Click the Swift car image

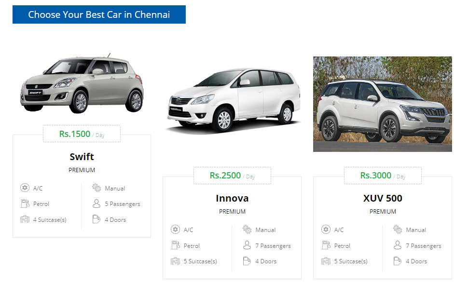click(82, 83)
